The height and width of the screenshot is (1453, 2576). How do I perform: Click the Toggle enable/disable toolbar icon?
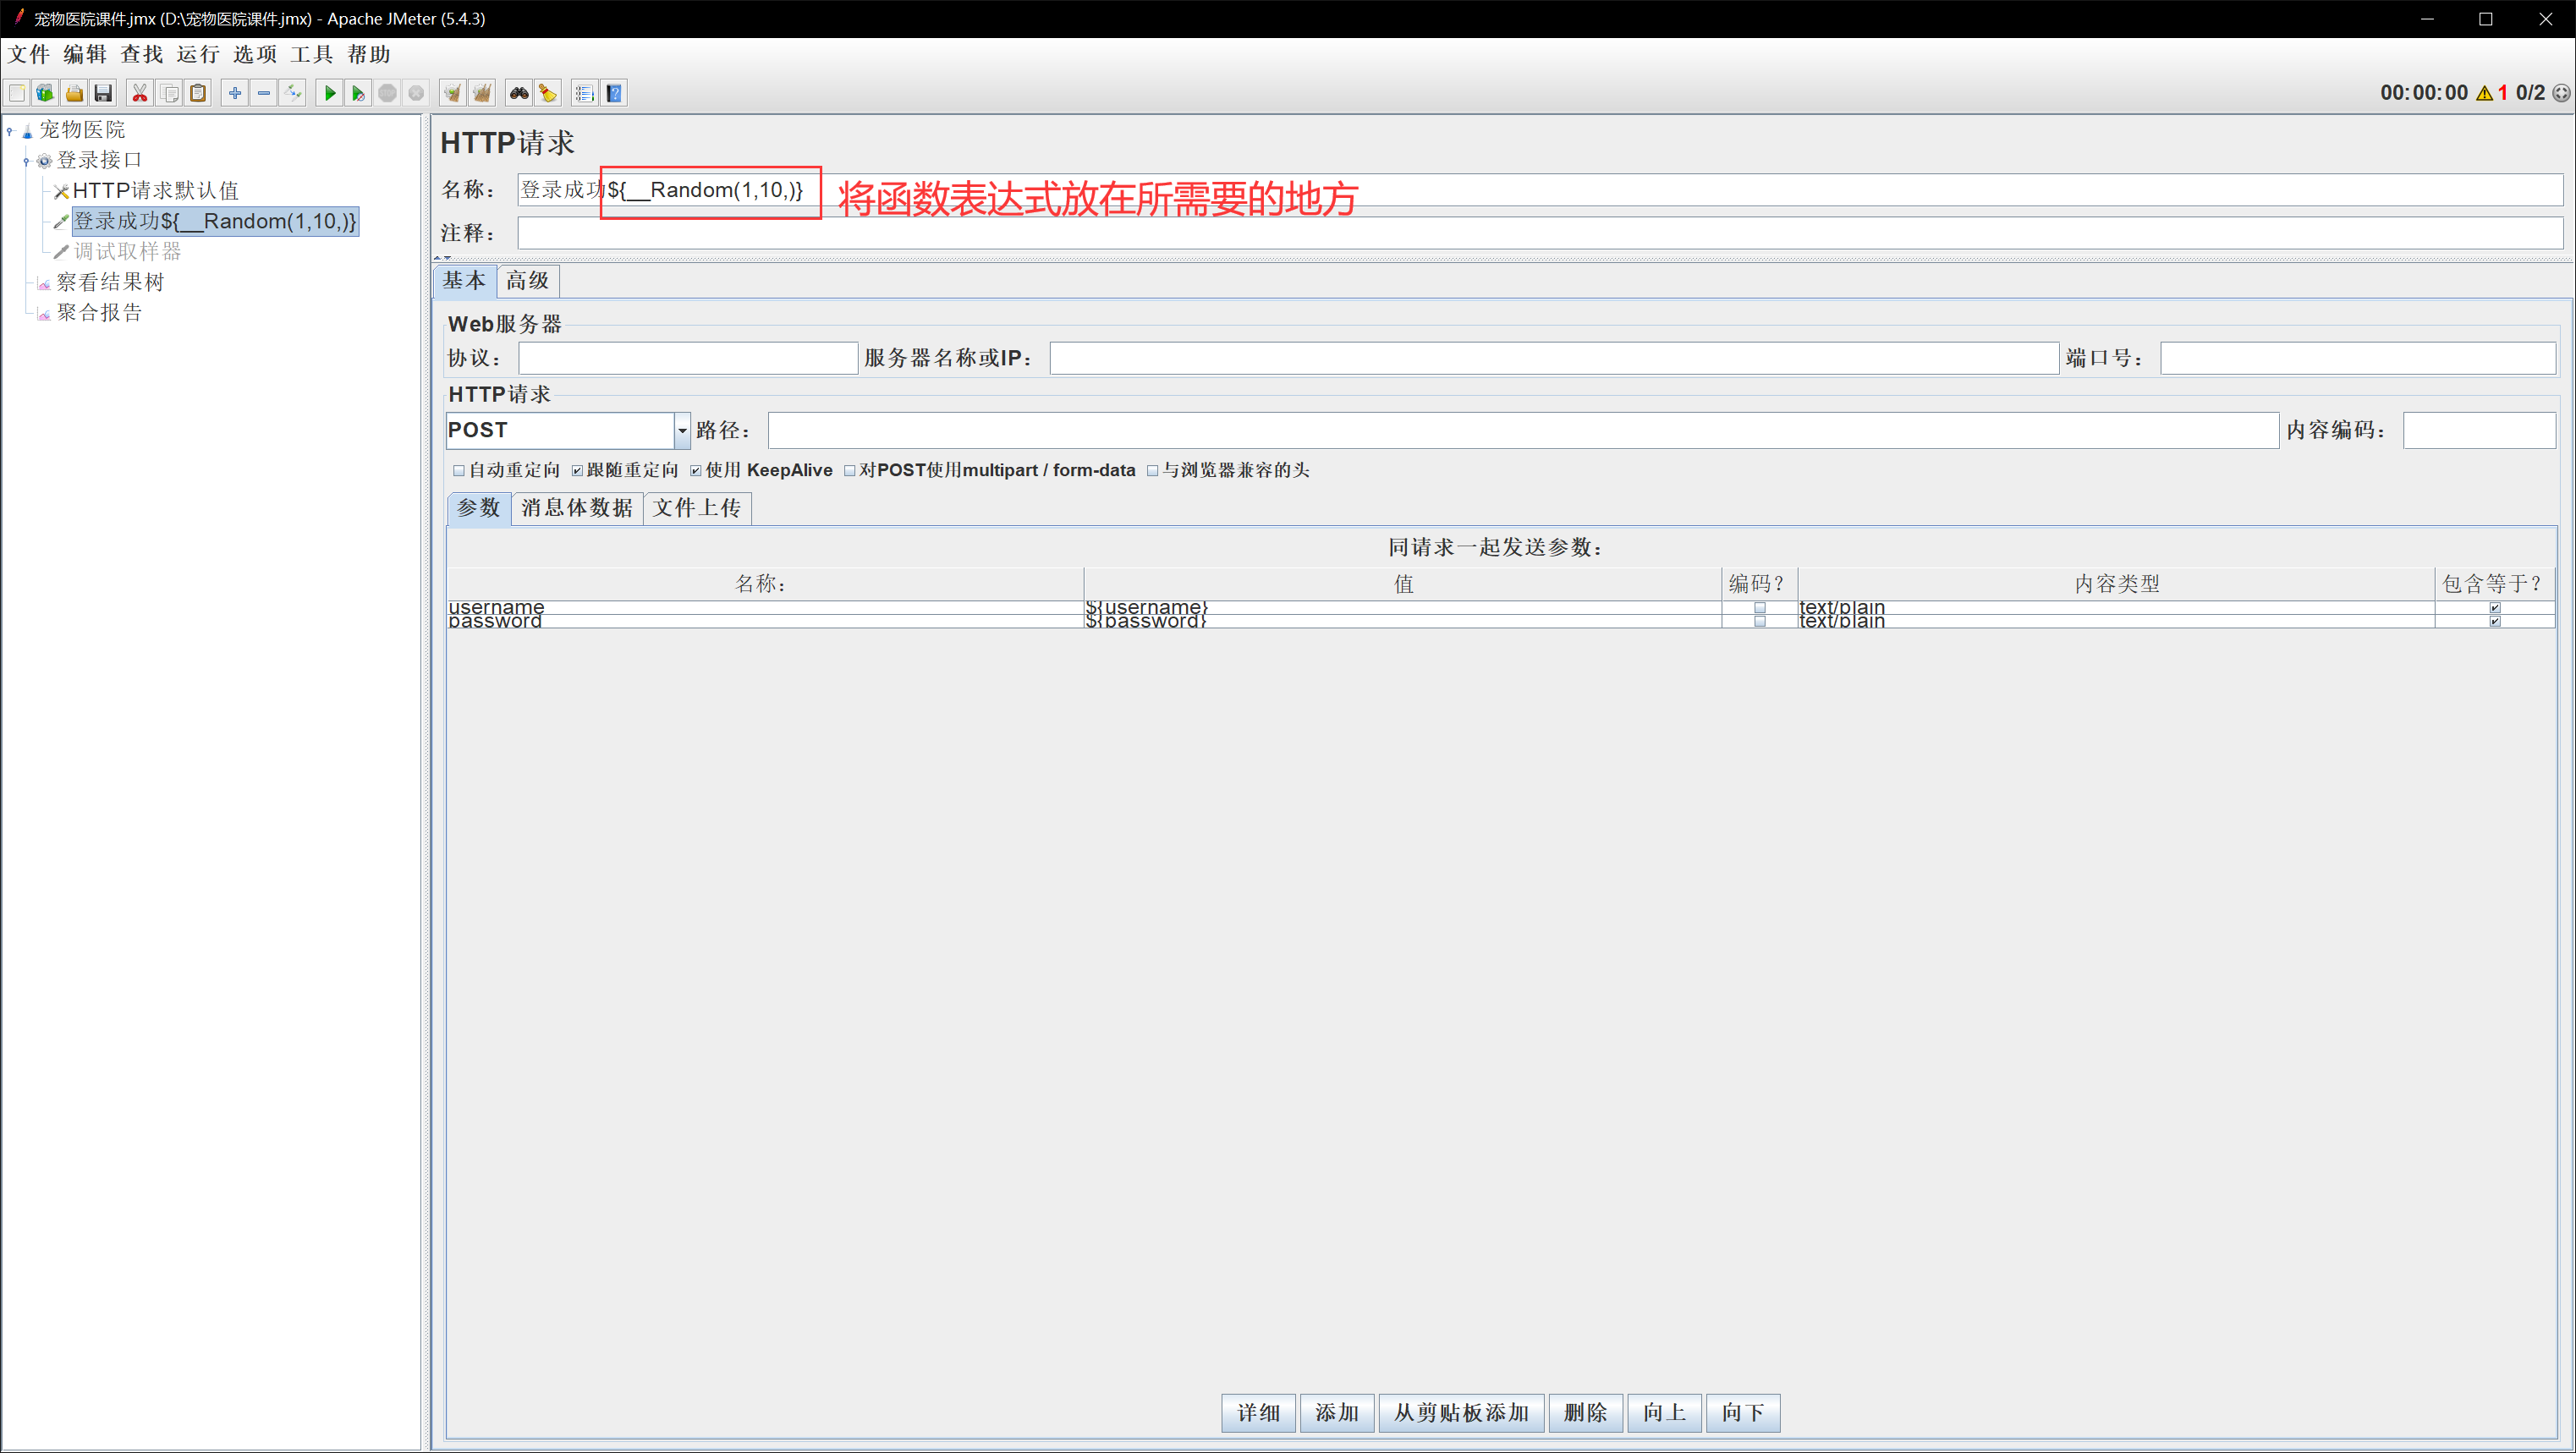point(293,93)
